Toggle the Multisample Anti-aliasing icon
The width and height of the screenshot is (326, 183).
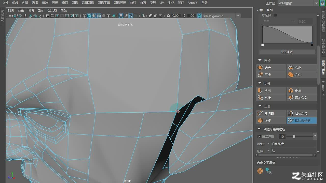click(131, 16)
